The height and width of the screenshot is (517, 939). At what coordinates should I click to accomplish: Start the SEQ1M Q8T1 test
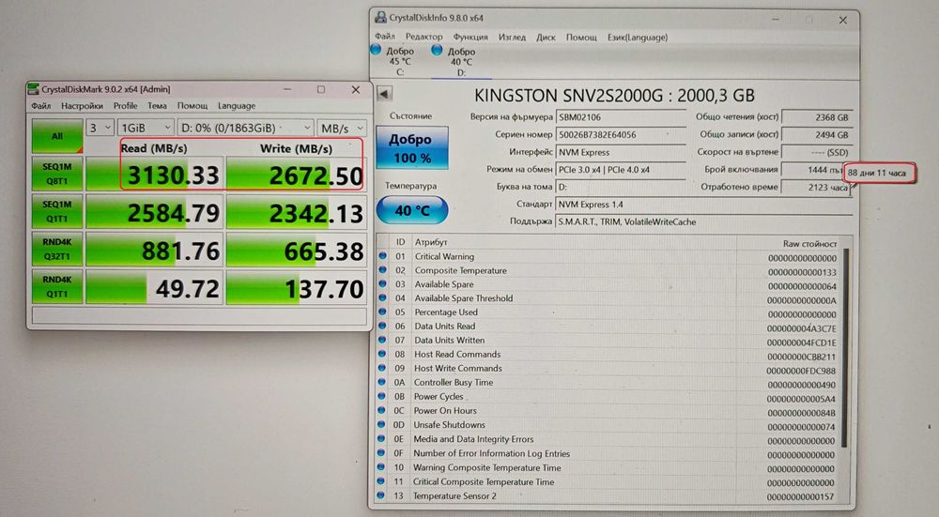coord(57,175)
